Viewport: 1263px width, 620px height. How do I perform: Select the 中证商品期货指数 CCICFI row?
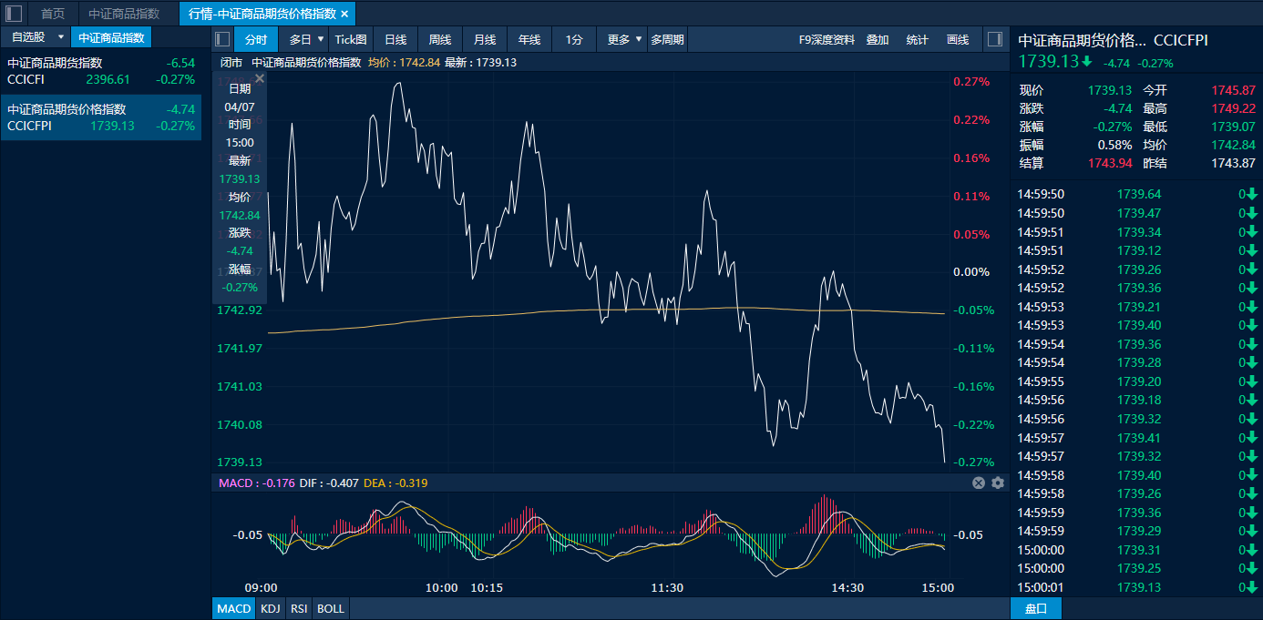[x=100, y=71]
